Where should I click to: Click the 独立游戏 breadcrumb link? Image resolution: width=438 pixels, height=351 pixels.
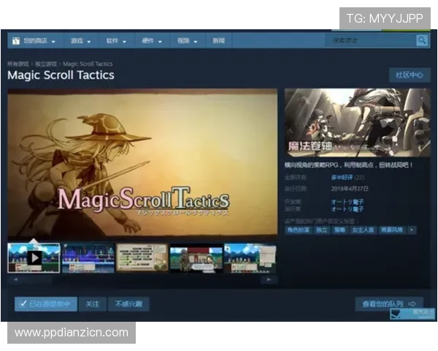pos(46,64)
